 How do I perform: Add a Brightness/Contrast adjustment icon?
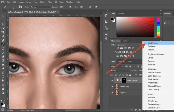[x=118, y=48]
